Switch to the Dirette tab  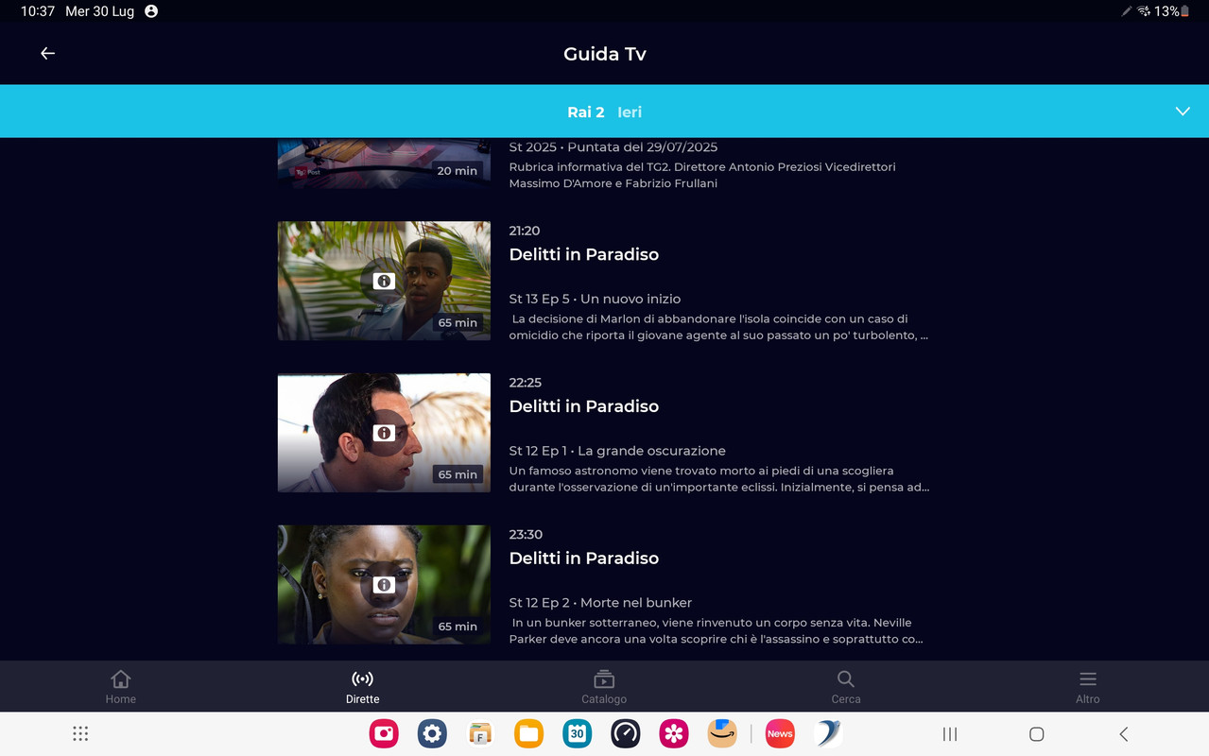[362, 687]
